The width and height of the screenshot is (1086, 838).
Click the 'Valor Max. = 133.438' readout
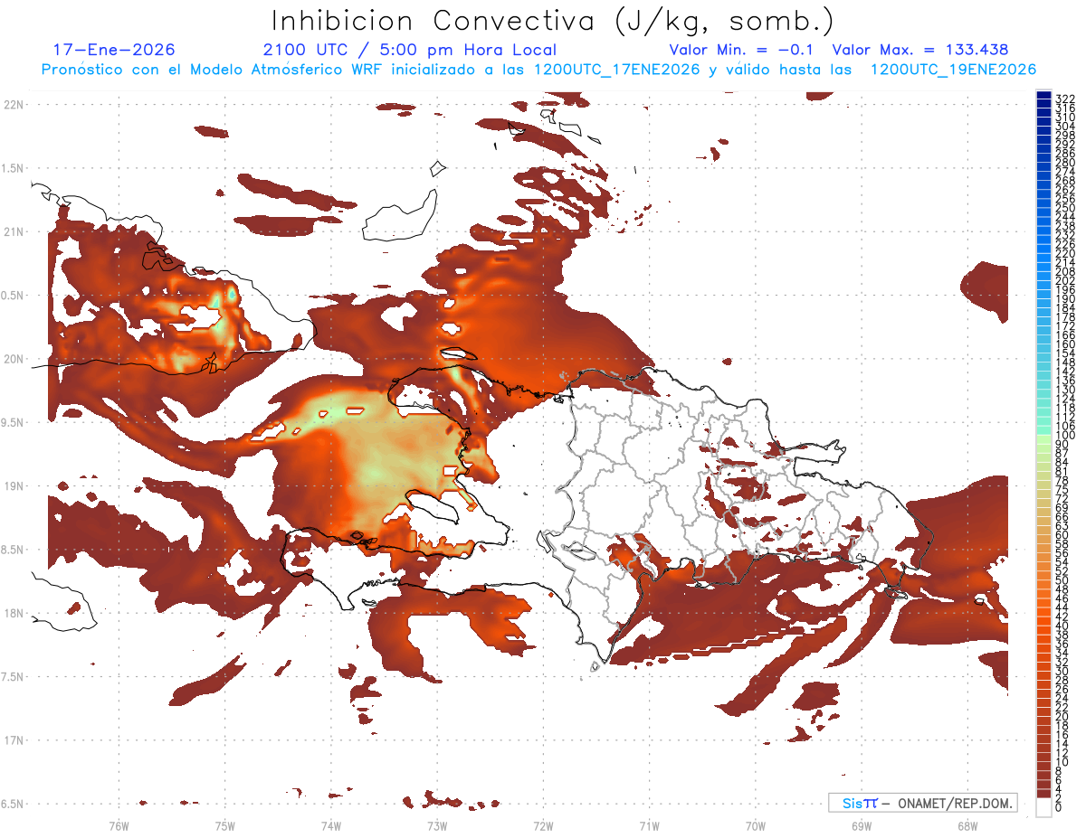tap(920, 50)
